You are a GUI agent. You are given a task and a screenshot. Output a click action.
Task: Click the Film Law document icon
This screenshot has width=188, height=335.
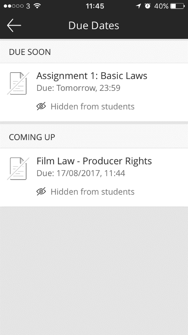point(18,169)
